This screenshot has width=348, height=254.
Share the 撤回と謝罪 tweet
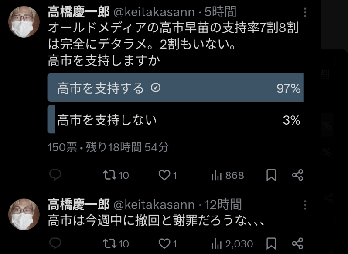297,243
